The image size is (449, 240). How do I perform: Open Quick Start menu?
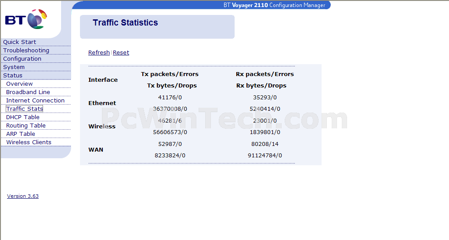19,42
